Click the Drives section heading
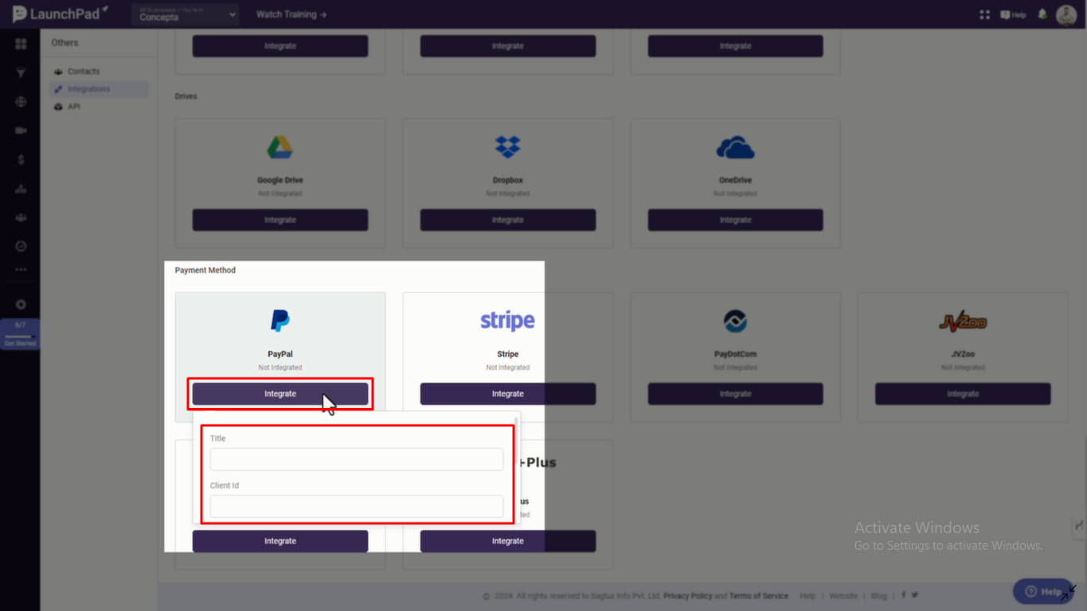This screenshot has width=1087, height=611. tap(186, 96)
